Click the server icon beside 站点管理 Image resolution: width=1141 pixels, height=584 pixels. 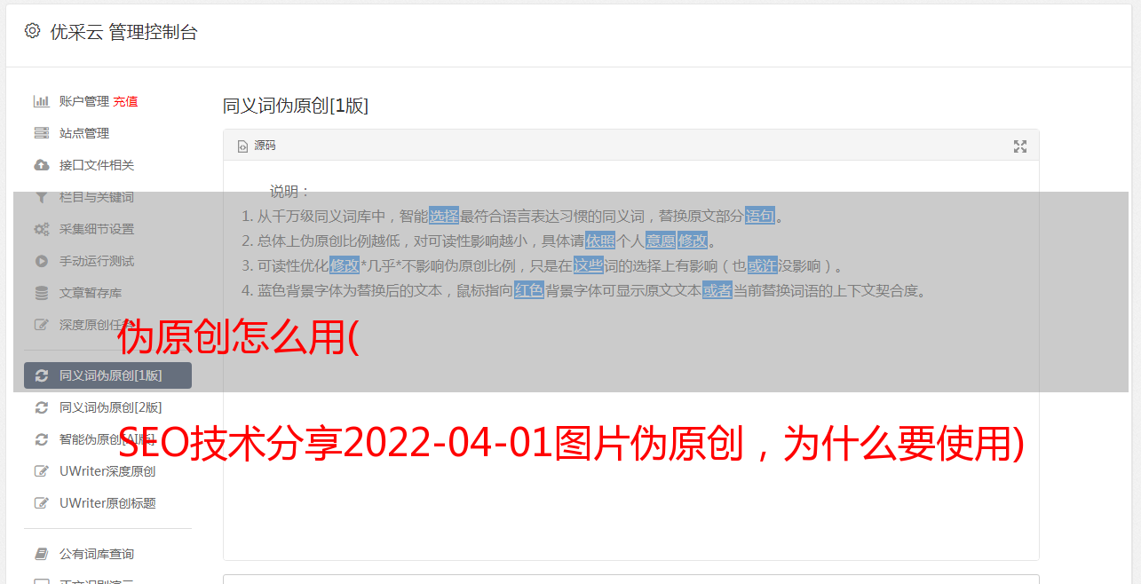41,133
